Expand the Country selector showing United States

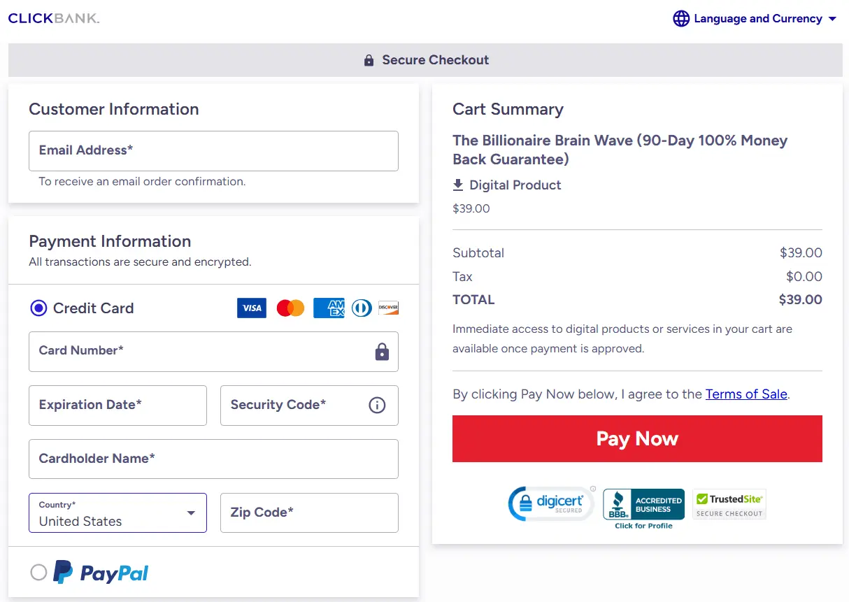[117, 513]
